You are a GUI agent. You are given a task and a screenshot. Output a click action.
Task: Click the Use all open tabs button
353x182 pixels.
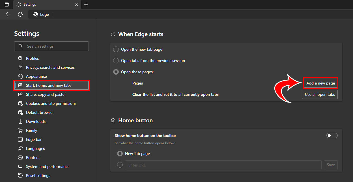(x=320, y=94)
